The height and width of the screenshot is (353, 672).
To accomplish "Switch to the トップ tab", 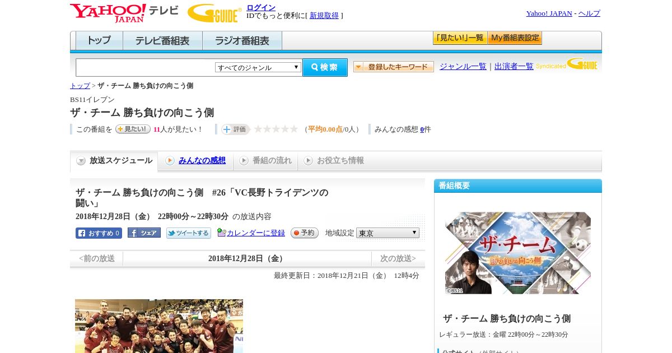I will (99, 41).
